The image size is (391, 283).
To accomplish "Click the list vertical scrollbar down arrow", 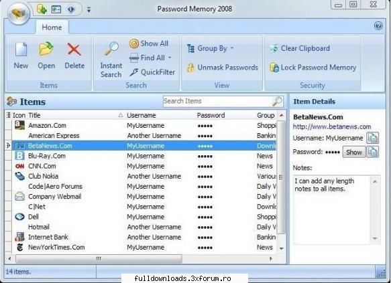I will point(282,248).
